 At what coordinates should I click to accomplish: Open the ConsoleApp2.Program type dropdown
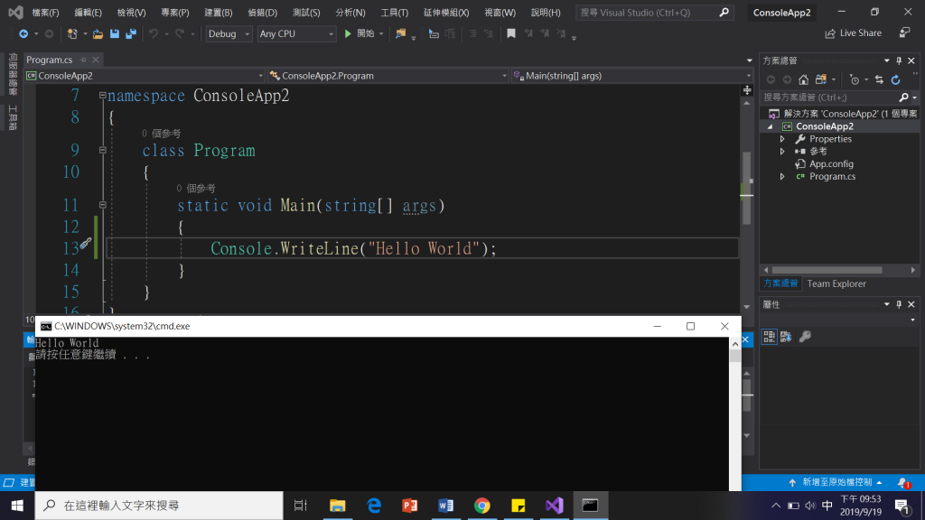pos(388,76)
